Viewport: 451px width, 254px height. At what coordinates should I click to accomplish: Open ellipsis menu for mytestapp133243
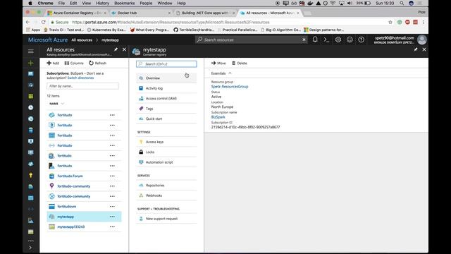[112, 227]
